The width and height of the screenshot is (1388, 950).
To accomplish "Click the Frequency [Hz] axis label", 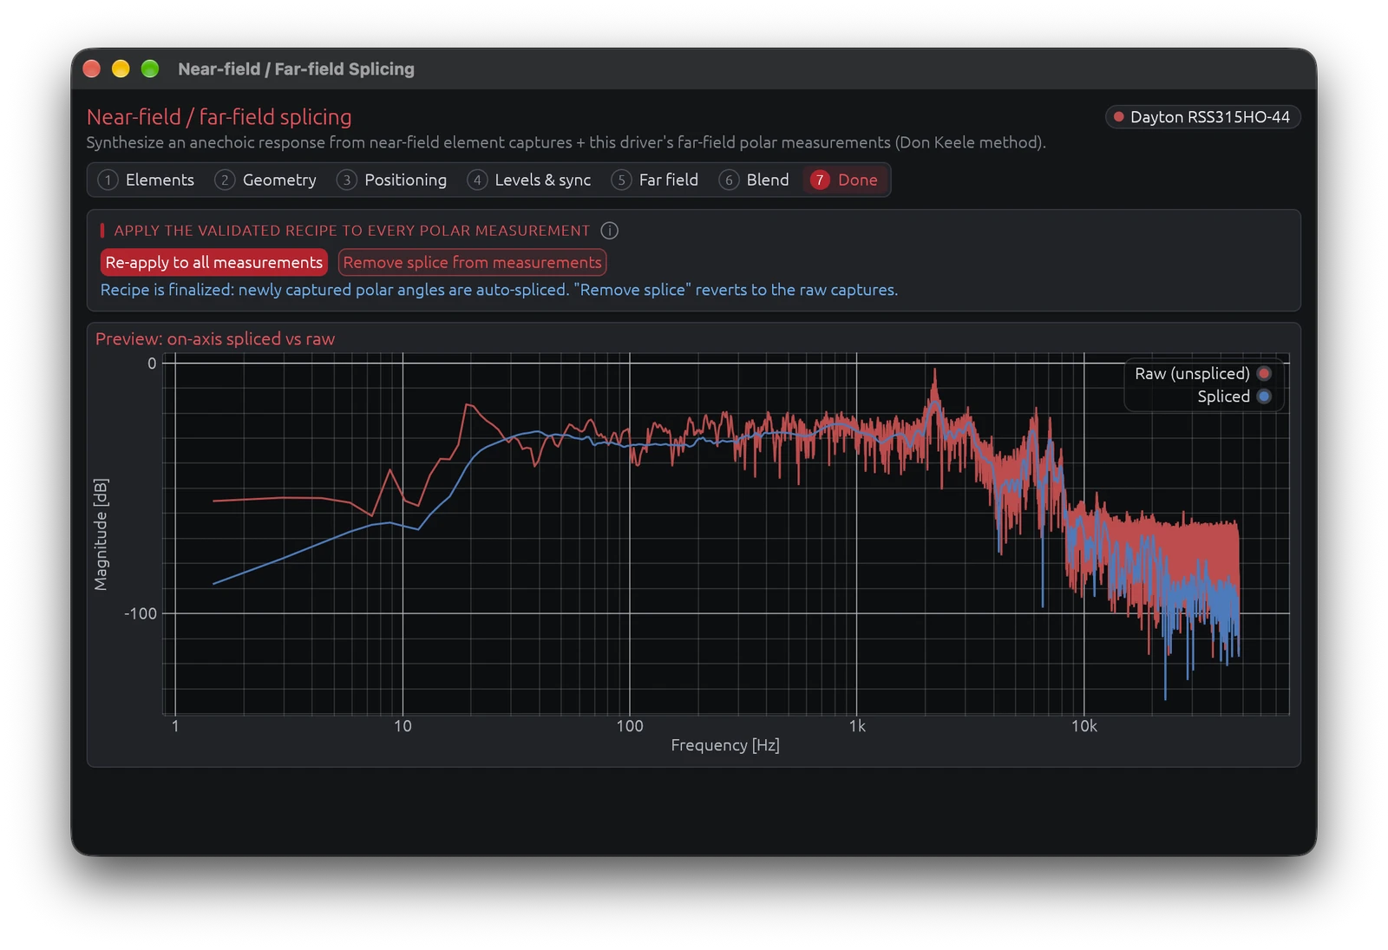I will (725, 745).
